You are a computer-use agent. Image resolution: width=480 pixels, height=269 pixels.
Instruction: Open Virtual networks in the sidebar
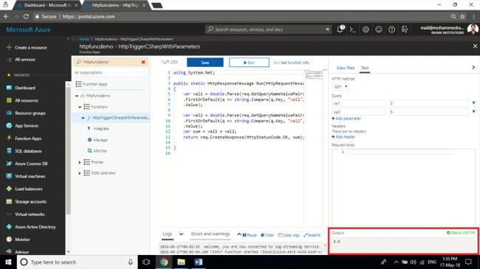(30, 214)
